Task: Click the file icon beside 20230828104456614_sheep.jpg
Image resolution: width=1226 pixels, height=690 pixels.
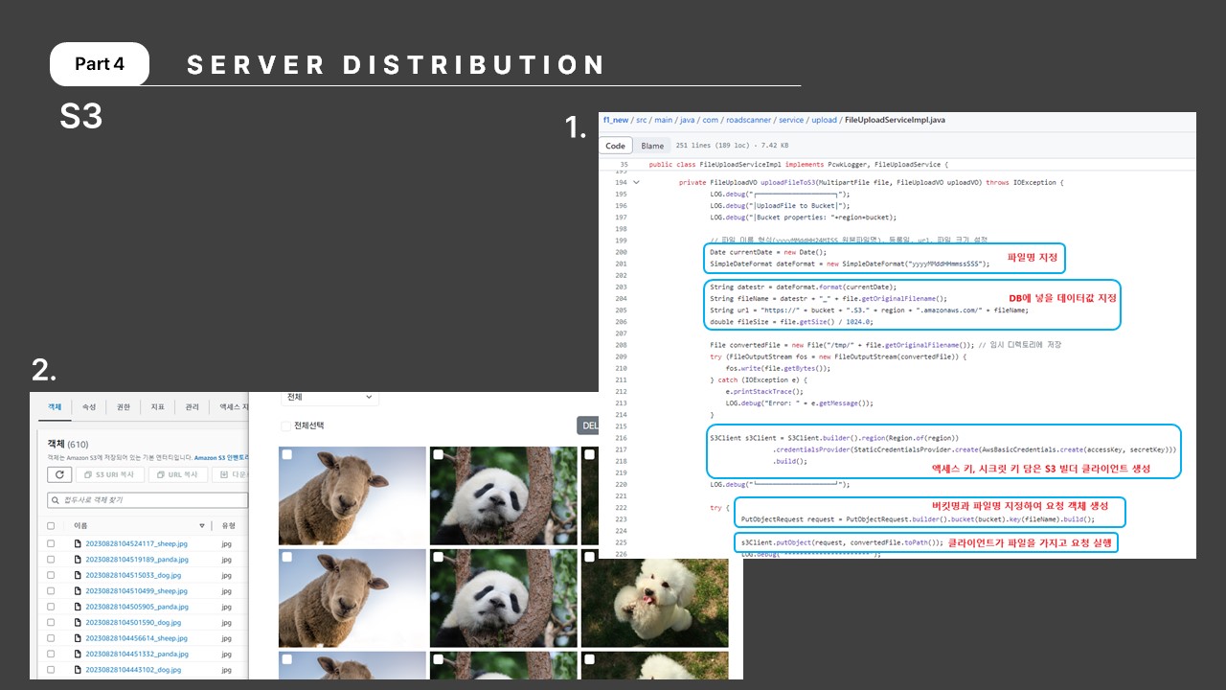Action: 78,638
